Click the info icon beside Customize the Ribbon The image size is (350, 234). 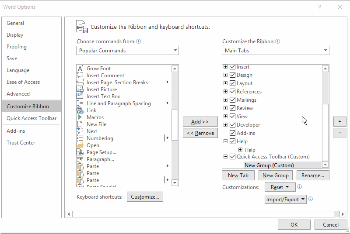coord(278,41)
